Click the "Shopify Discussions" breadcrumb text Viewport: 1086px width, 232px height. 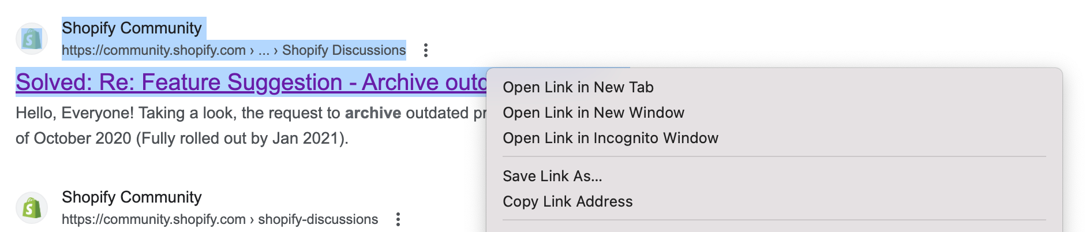pos(344,50)
